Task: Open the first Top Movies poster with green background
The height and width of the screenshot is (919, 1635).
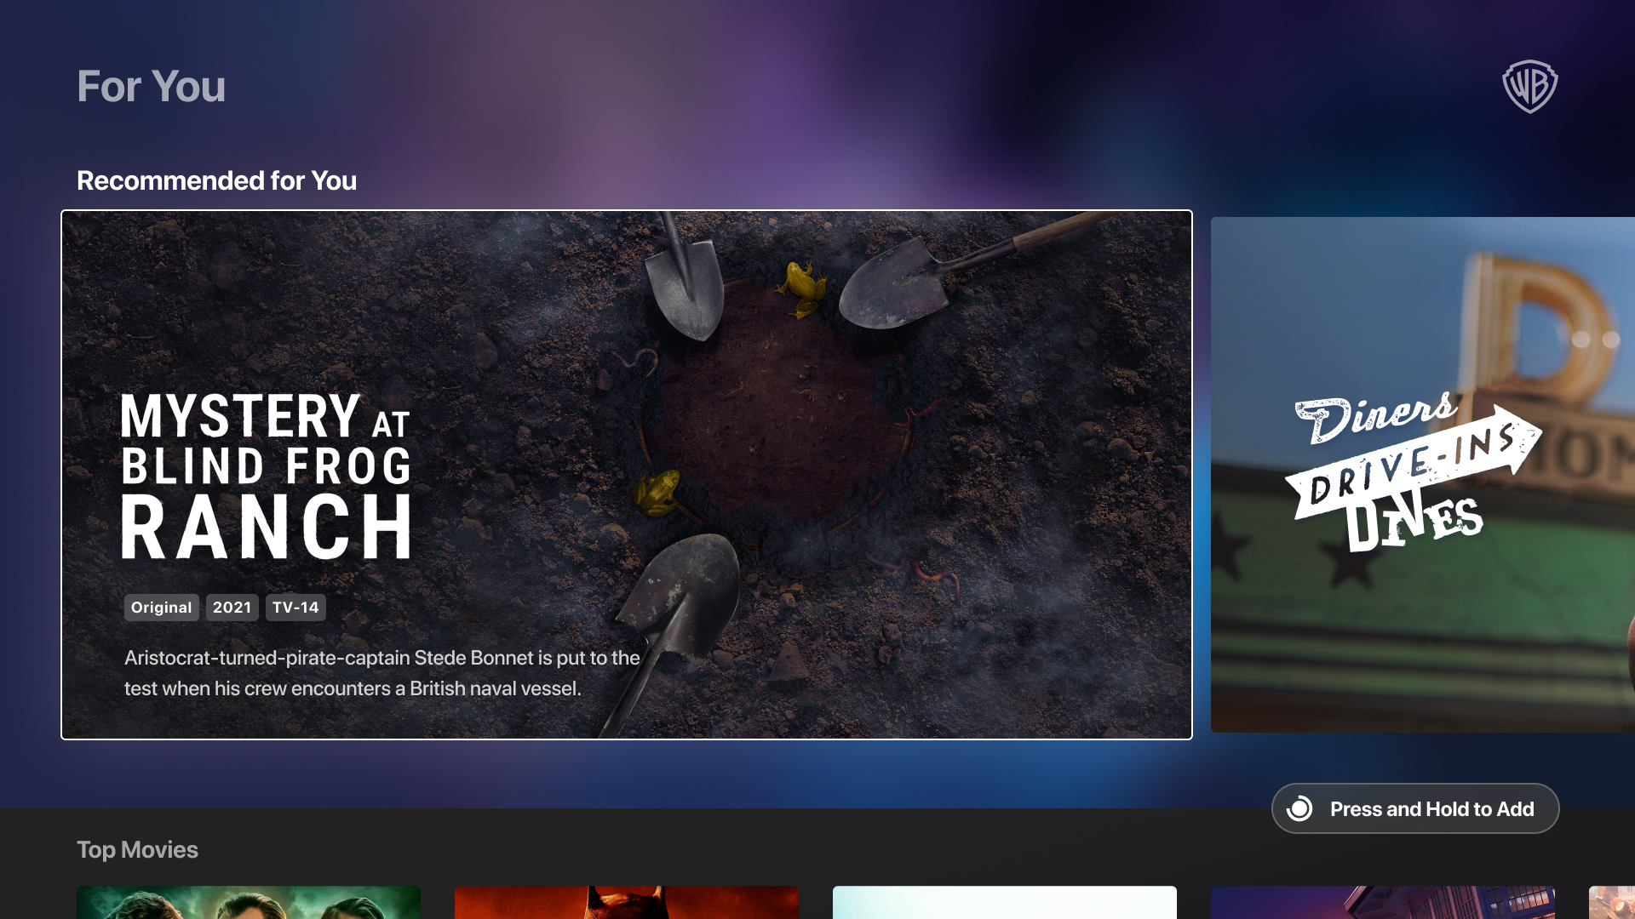Action: click(249, 902)
